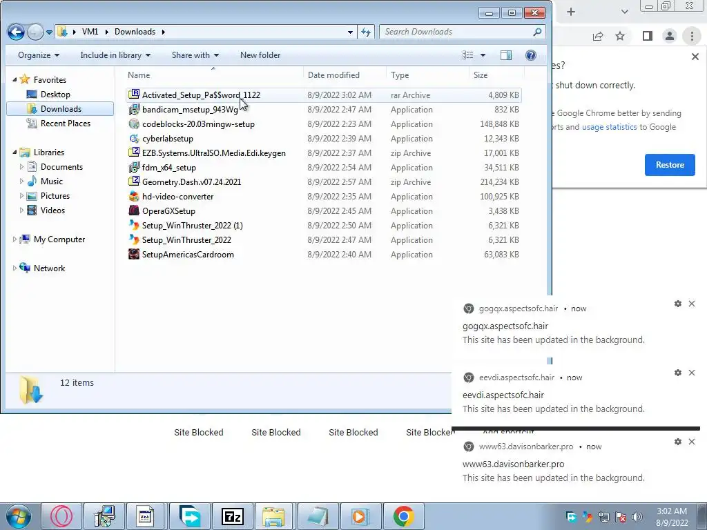The width and height of the screenshot is (707, 530).
Task: Sort files by the Type column
Action: coord(427,75)
